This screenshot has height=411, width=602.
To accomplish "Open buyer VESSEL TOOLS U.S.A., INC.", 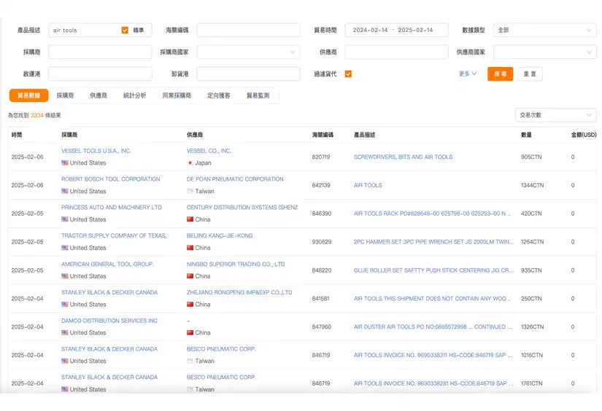I will pyautogui.click(x=96, y=151).
